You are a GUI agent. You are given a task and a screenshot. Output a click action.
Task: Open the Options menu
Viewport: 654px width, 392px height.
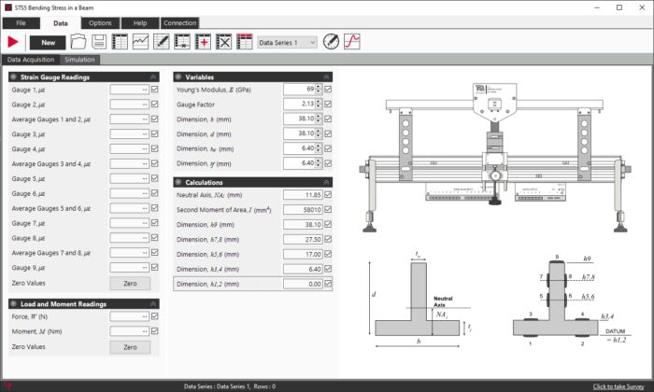(99, 22)
